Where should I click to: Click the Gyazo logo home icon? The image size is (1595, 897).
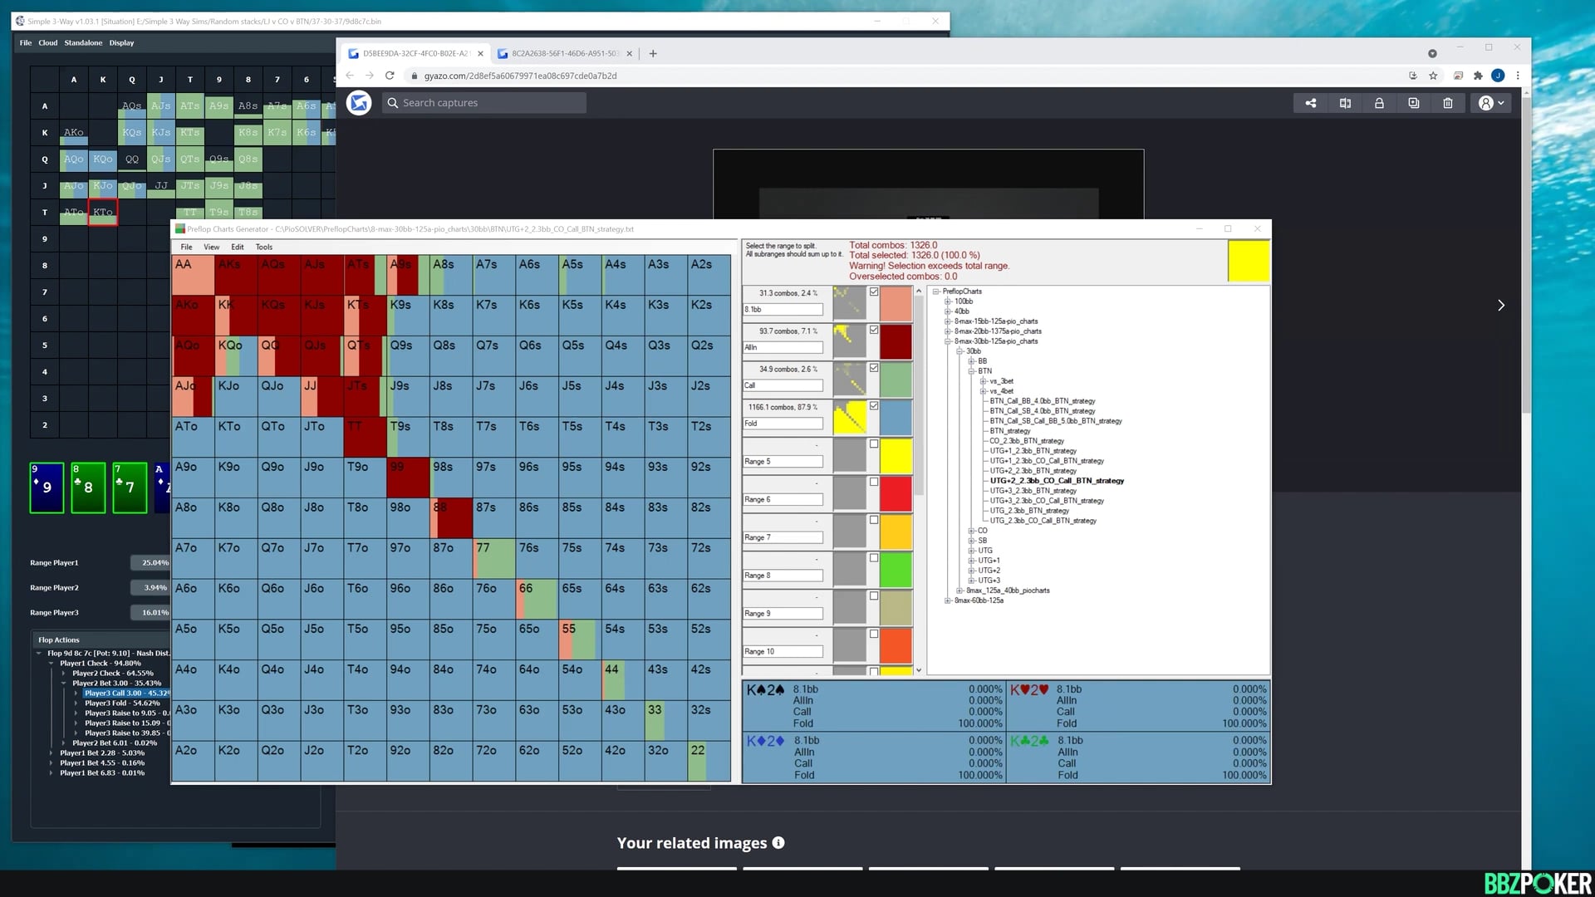(x=359, y=103)
